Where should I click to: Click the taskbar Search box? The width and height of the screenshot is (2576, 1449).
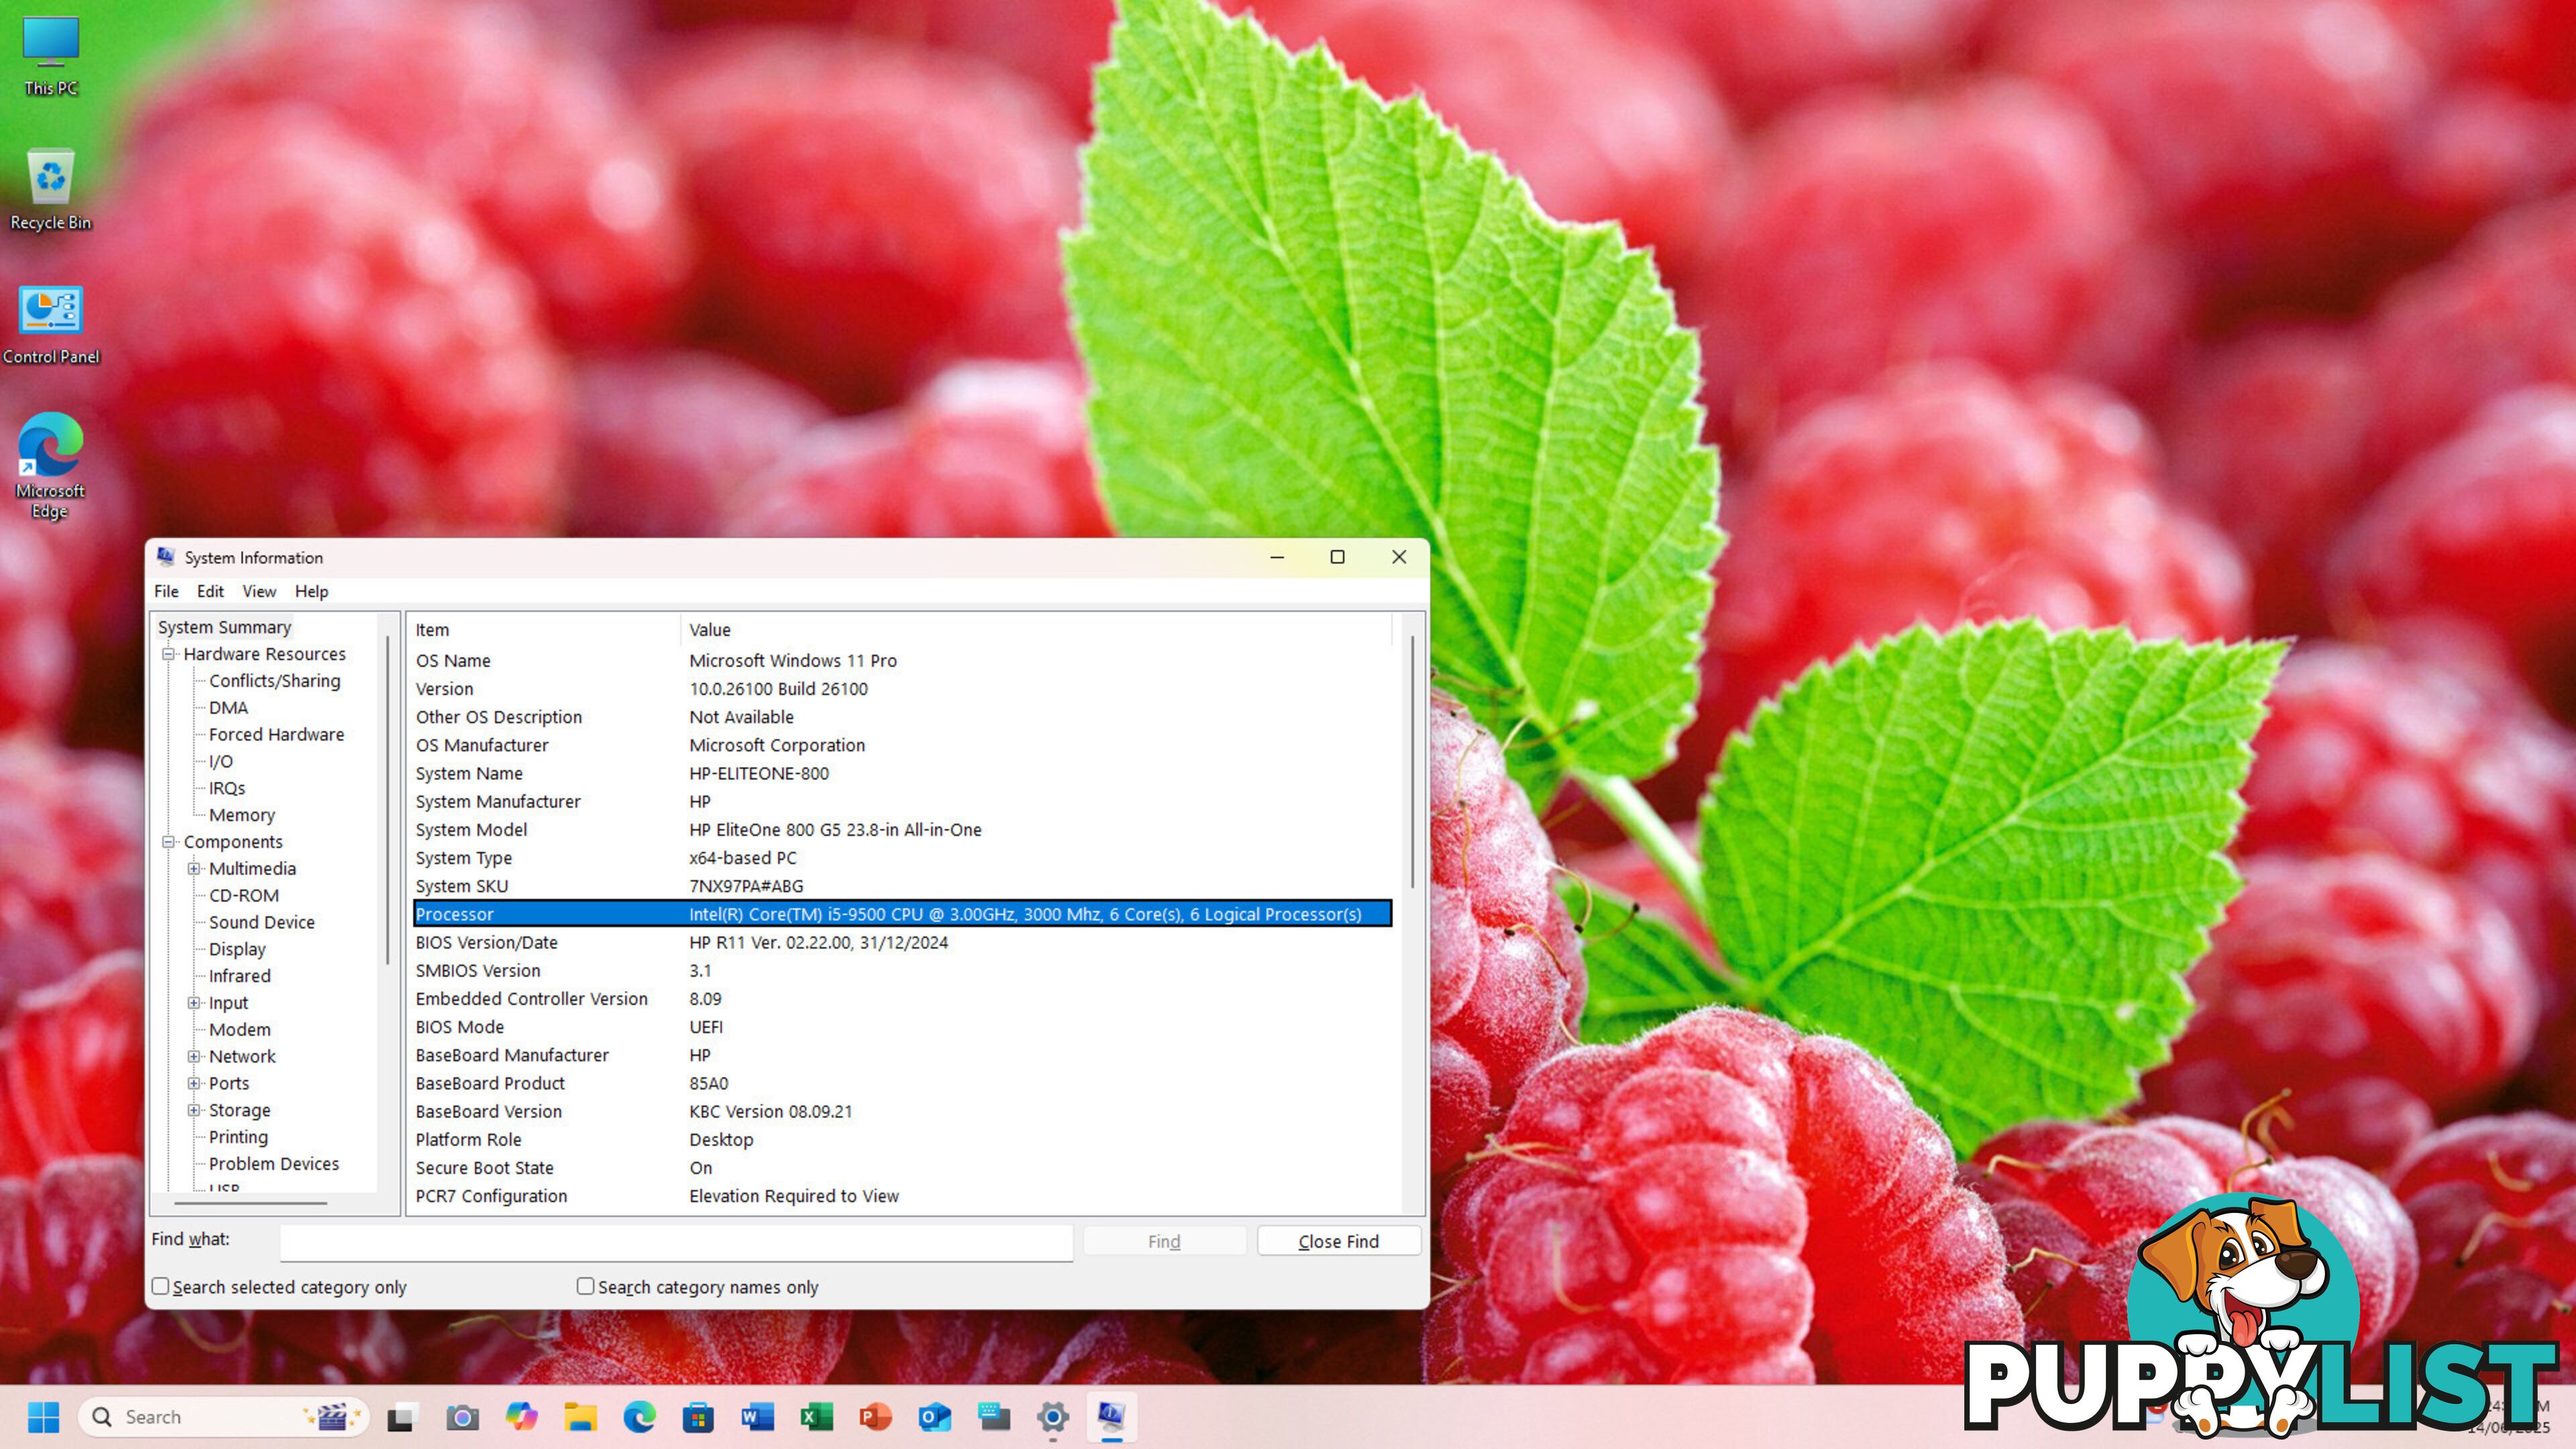pyautogui.click(x=223, y=1417)
